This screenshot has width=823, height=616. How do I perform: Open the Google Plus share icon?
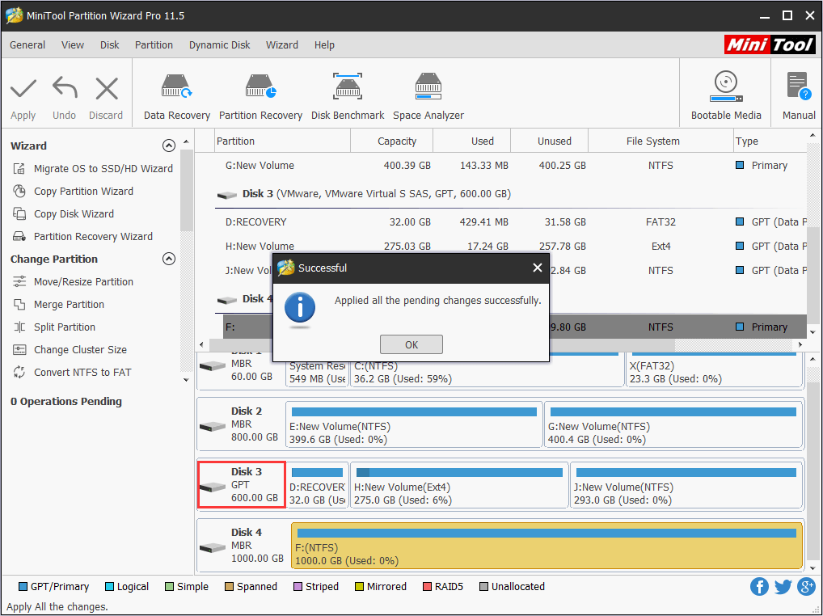806,586
